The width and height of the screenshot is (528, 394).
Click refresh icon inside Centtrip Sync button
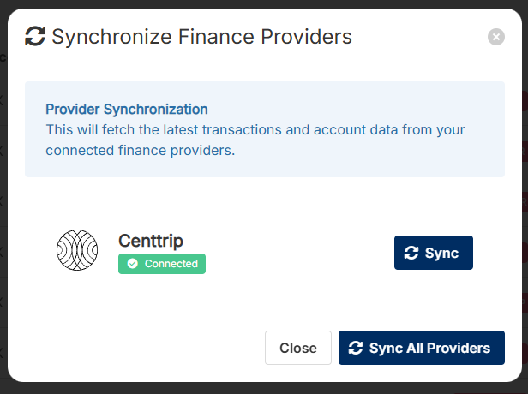pos(411,253)
